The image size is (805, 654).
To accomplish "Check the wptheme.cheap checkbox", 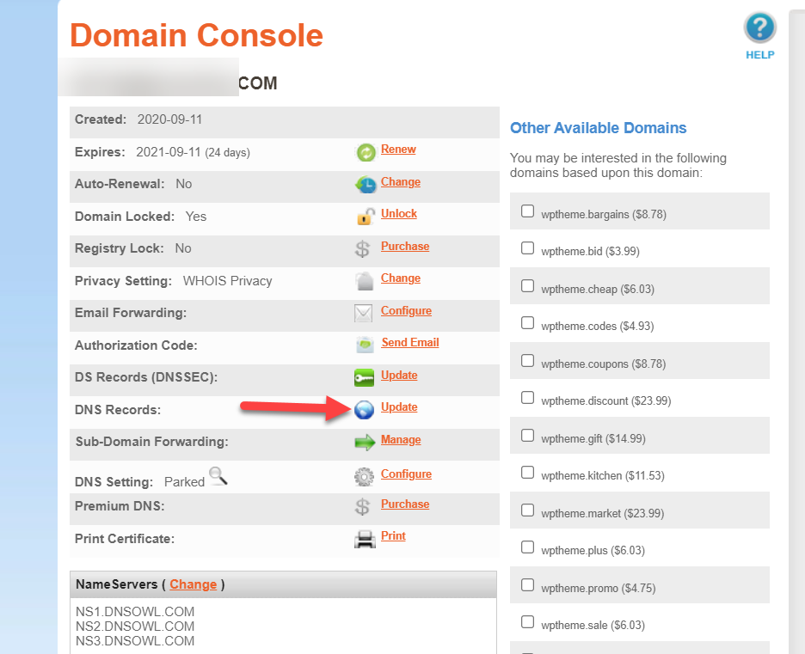I will click(x=527, y=285).
